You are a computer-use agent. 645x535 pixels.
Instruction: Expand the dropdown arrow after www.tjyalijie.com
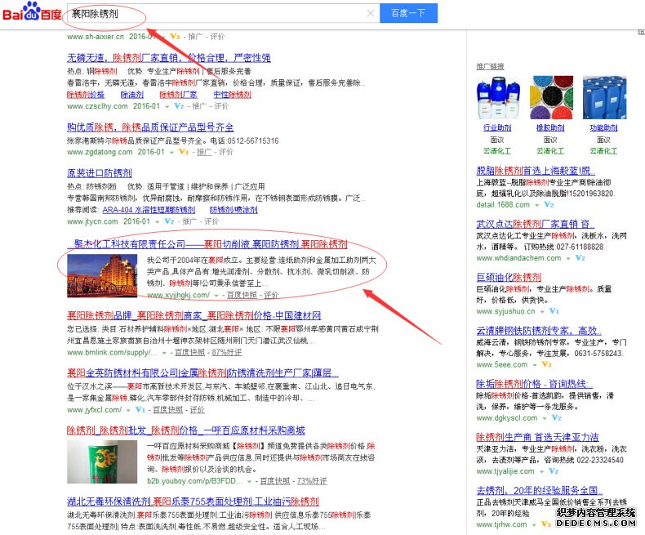(x=541, y=471)
